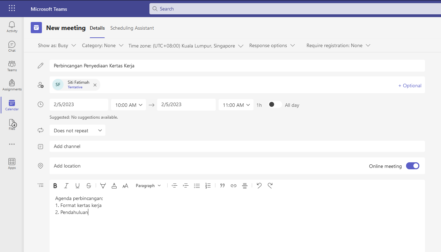Viewport: 441px width, 252px height.
Task: Open the font color picker
Action: tap(114, 186)
